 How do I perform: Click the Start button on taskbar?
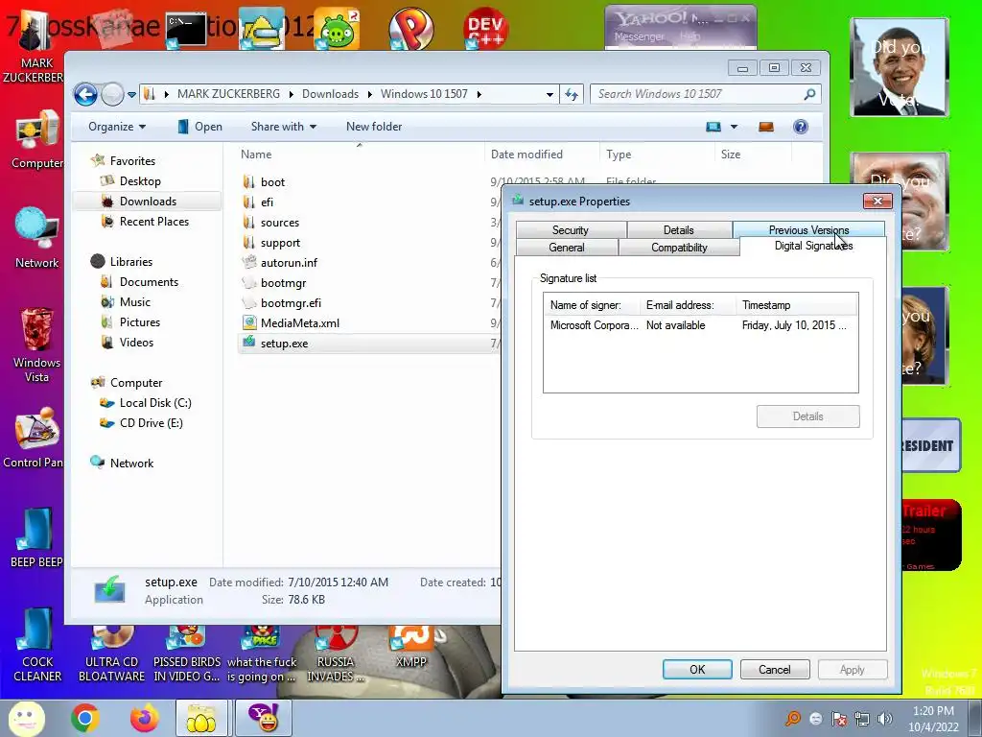click(x=25, y=718)
